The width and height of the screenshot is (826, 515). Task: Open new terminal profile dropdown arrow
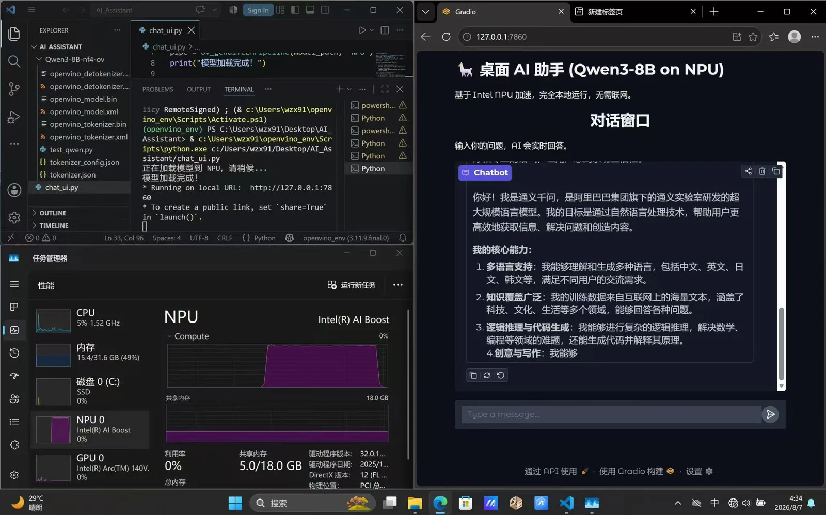click(x=350, y=89)
